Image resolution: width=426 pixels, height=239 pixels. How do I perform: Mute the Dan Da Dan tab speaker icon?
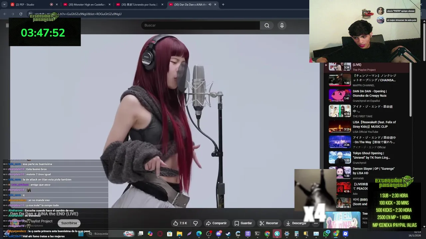[210, 5]
